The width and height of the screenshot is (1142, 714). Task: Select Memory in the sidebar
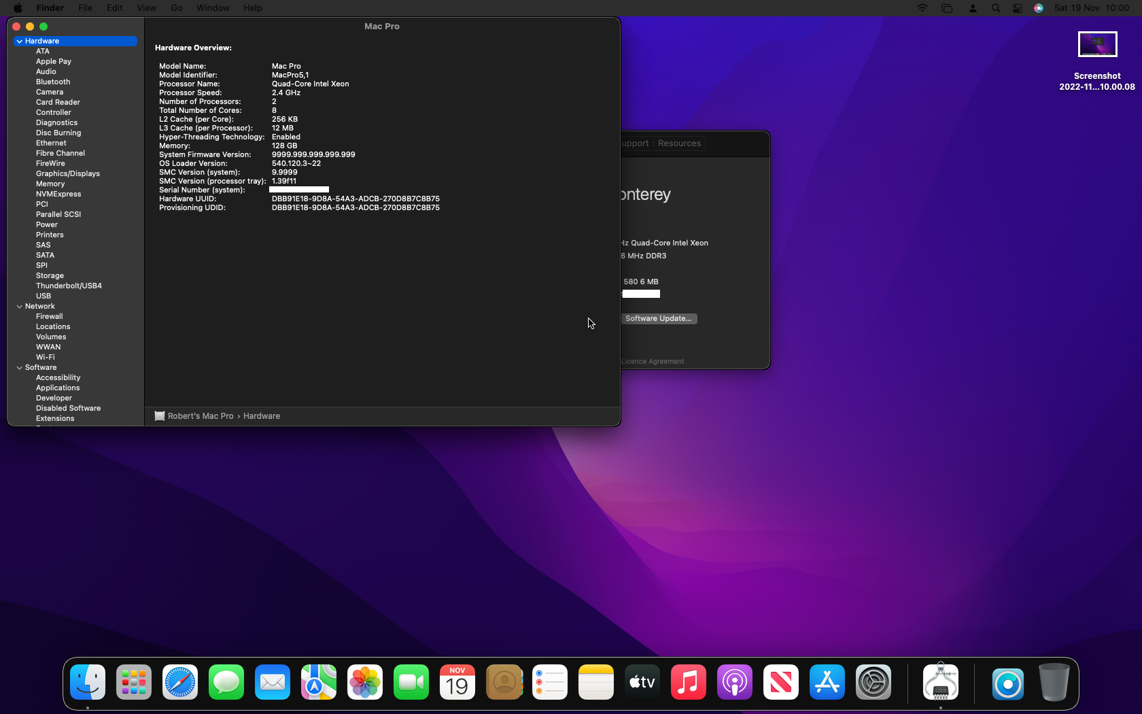point(50,184)
